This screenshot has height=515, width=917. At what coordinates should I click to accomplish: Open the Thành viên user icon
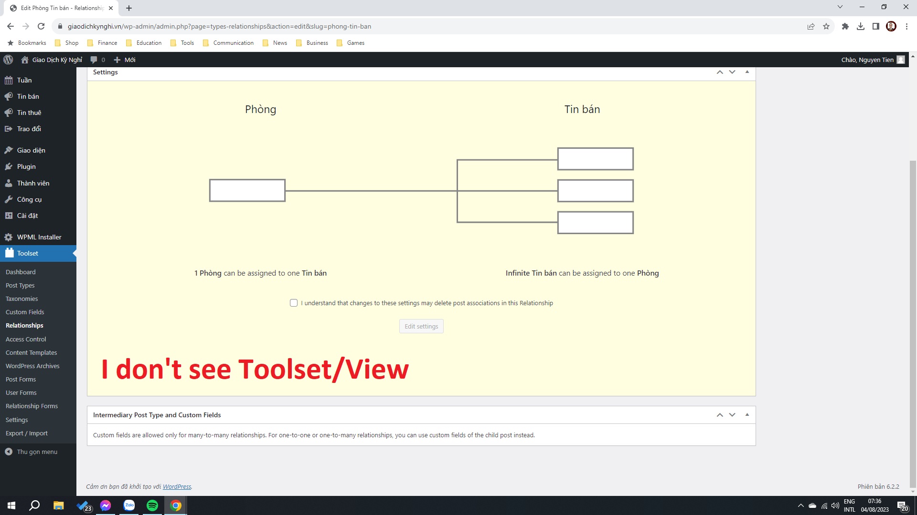9,183
